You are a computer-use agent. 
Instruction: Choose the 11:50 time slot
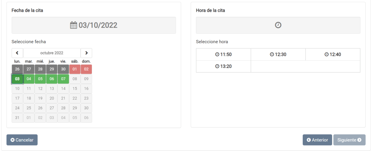point(223,54)
